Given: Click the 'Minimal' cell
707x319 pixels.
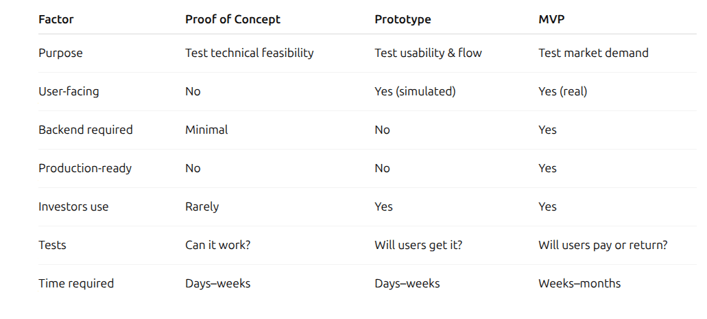Looking at the screenshot, I should point(206,130).
